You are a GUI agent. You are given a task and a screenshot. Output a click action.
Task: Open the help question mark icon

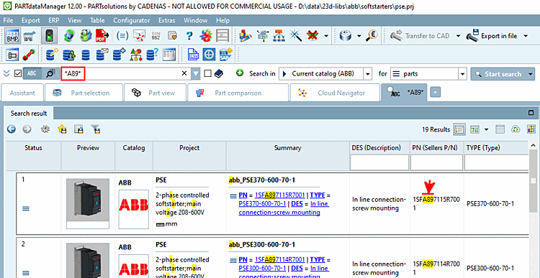189,36
